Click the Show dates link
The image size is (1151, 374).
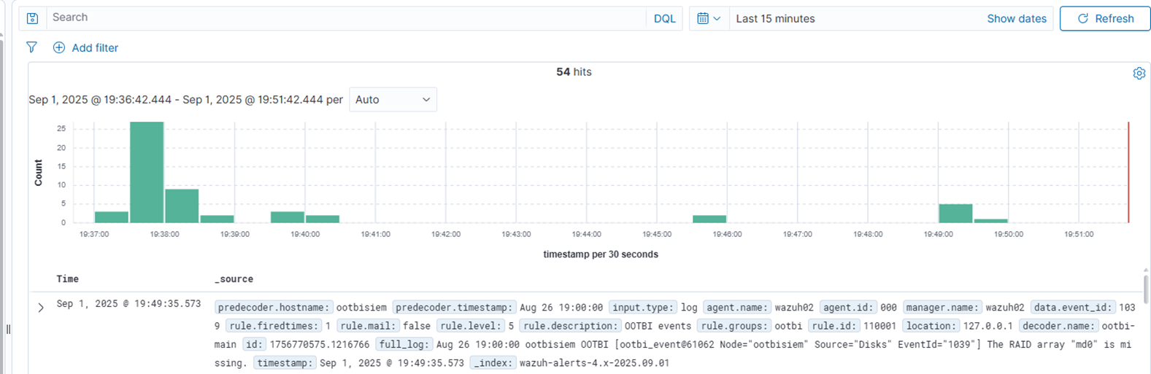pos(1016,18)
